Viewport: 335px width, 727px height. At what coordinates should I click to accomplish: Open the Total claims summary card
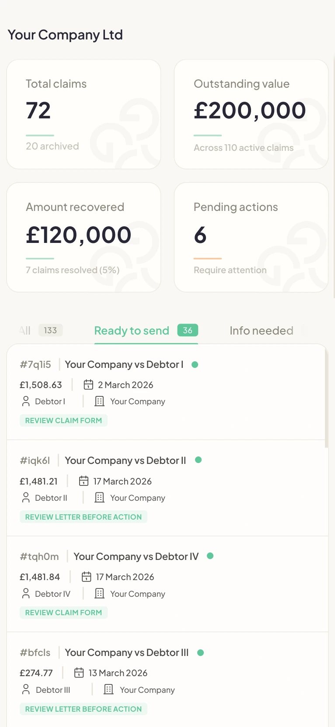pyautogui.click(x=84, y=114)
